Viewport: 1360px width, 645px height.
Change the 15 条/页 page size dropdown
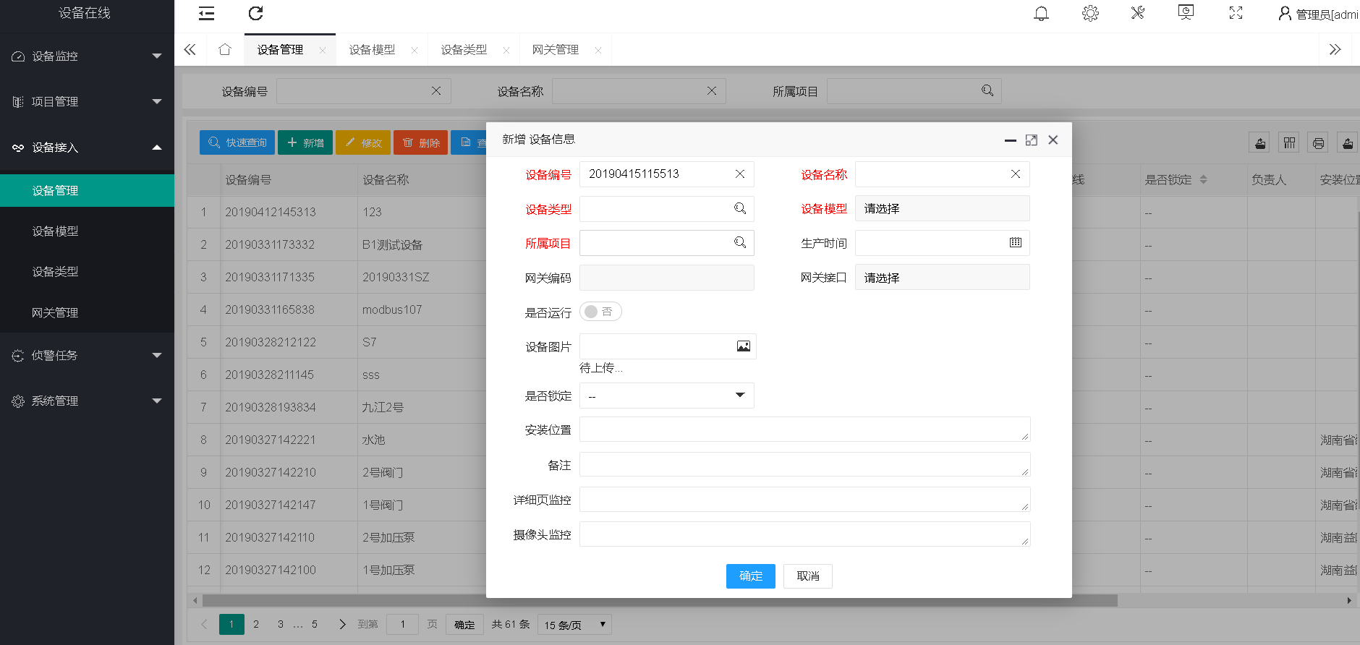574,625
